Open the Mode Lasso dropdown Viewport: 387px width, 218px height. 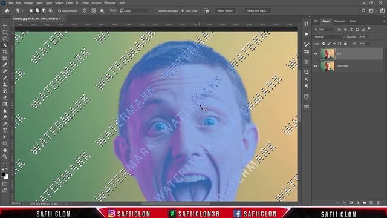click(x=135, y=11)
